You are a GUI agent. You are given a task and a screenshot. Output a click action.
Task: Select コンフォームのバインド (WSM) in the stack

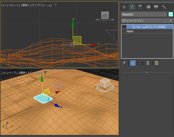148,27
